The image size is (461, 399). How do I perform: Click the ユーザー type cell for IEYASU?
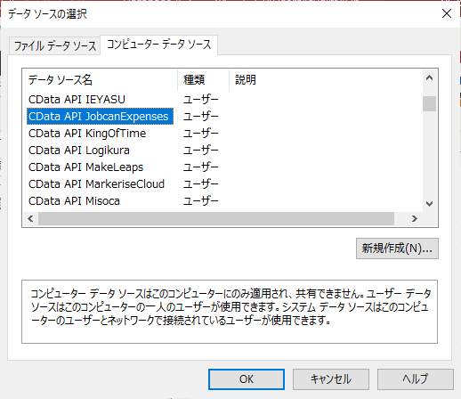201,100
